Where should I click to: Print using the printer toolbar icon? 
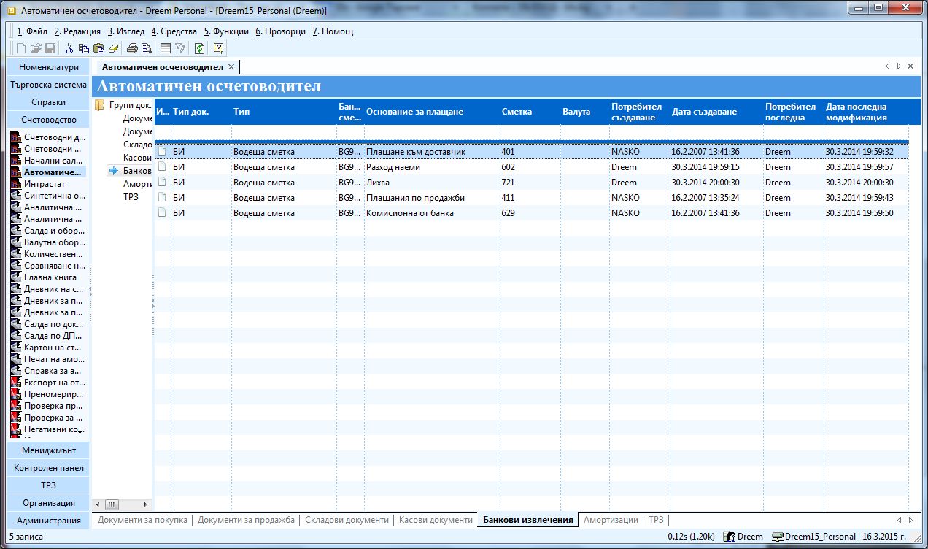(132, 48)
